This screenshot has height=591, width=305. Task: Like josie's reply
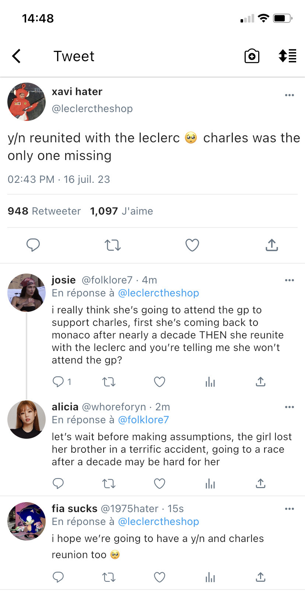click(159, 382)
